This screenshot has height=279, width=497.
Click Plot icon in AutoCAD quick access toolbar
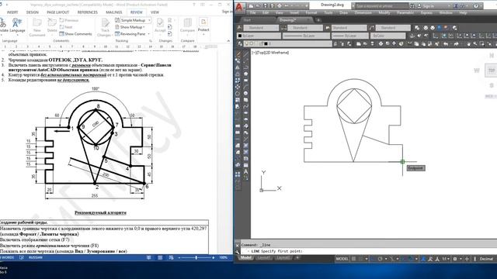coord(280,6)
